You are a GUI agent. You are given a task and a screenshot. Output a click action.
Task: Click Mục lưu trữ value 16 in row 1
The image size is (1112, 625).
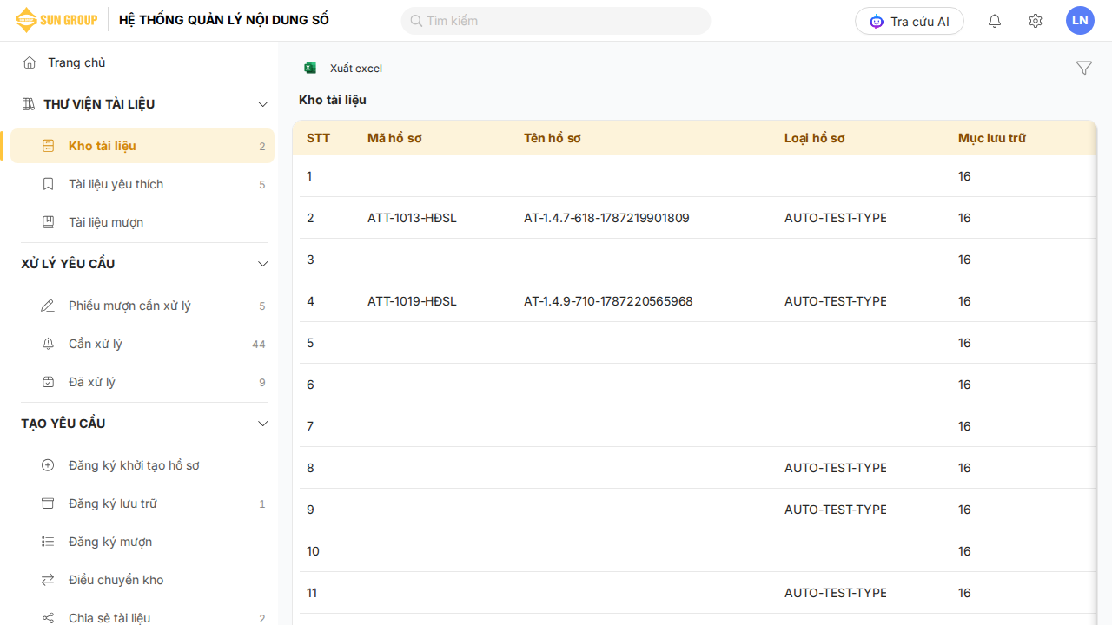[964, 176]
